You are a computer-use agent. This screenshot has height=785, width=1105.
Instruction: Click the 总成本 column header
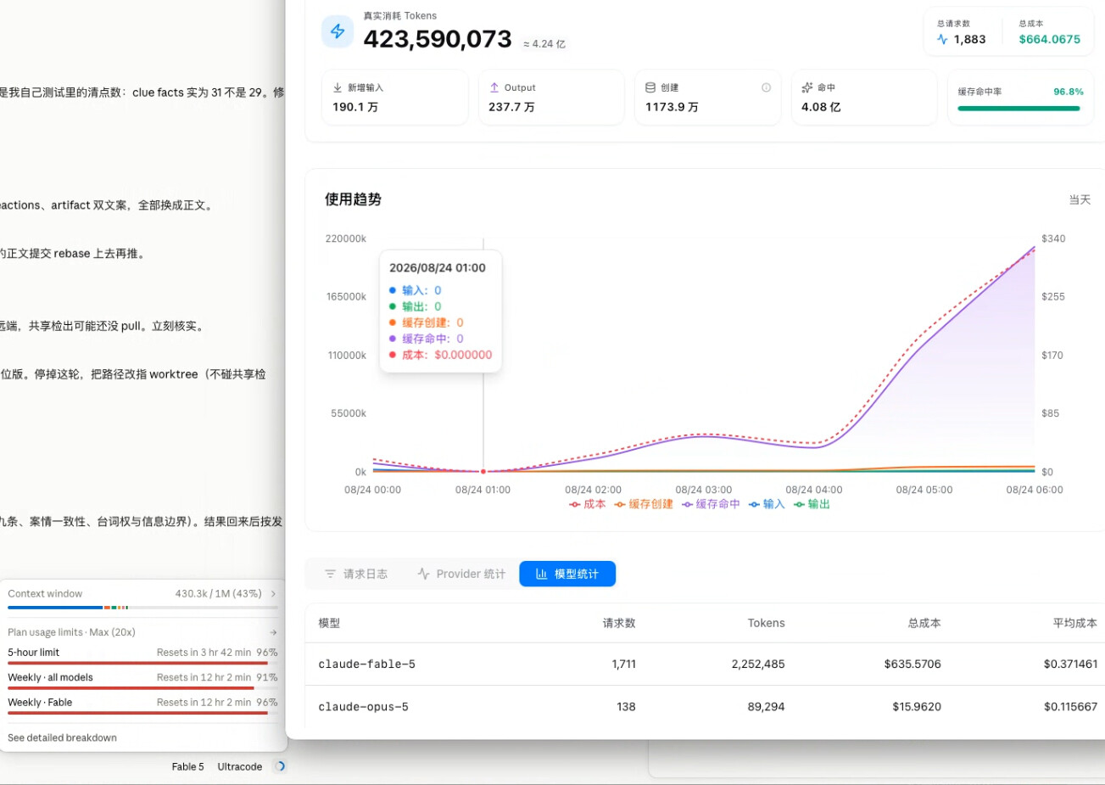click(924, 623)
